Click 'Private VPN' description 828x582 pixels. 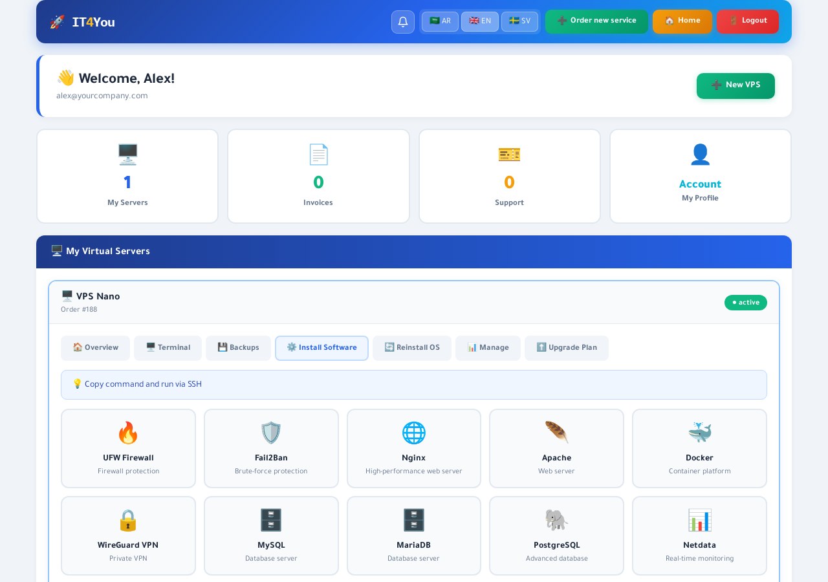click(x=128, y=559)
